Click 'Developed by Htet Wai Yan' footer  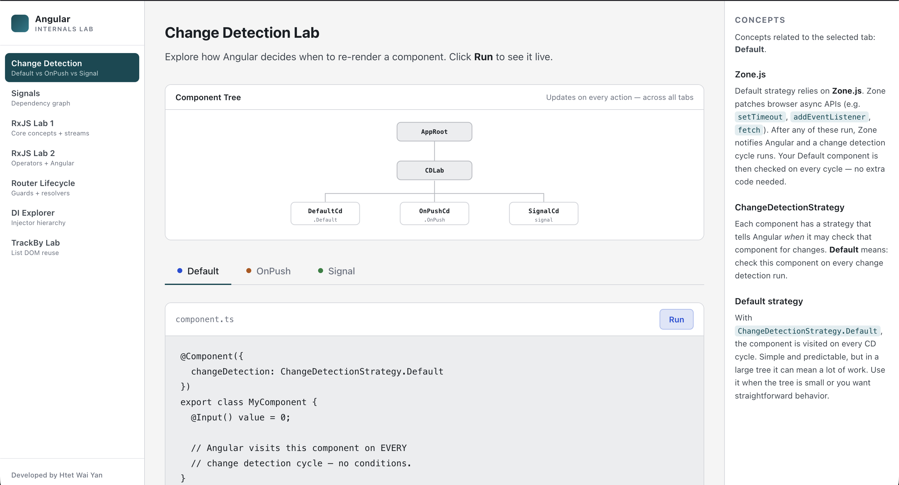57,475
